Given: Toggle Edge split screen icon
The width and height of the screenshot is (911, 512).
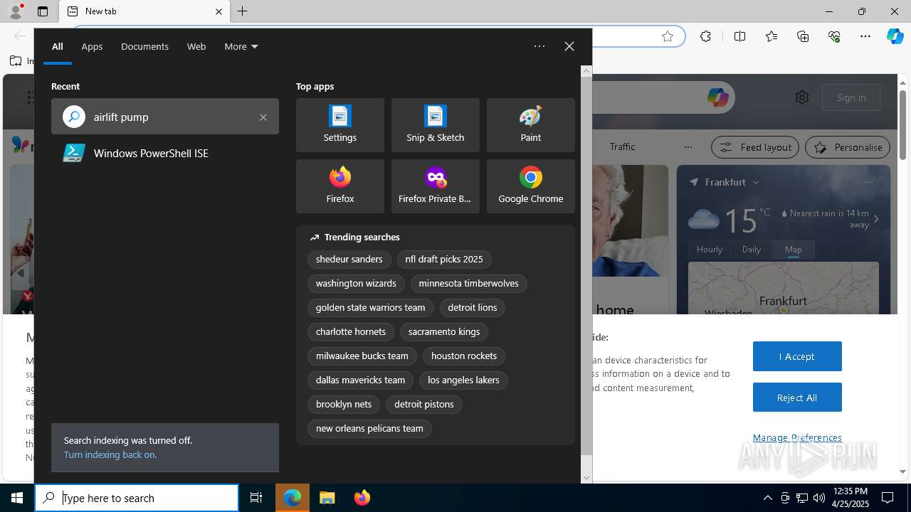Looking at the screenshot, I should (x=740, y=36).
